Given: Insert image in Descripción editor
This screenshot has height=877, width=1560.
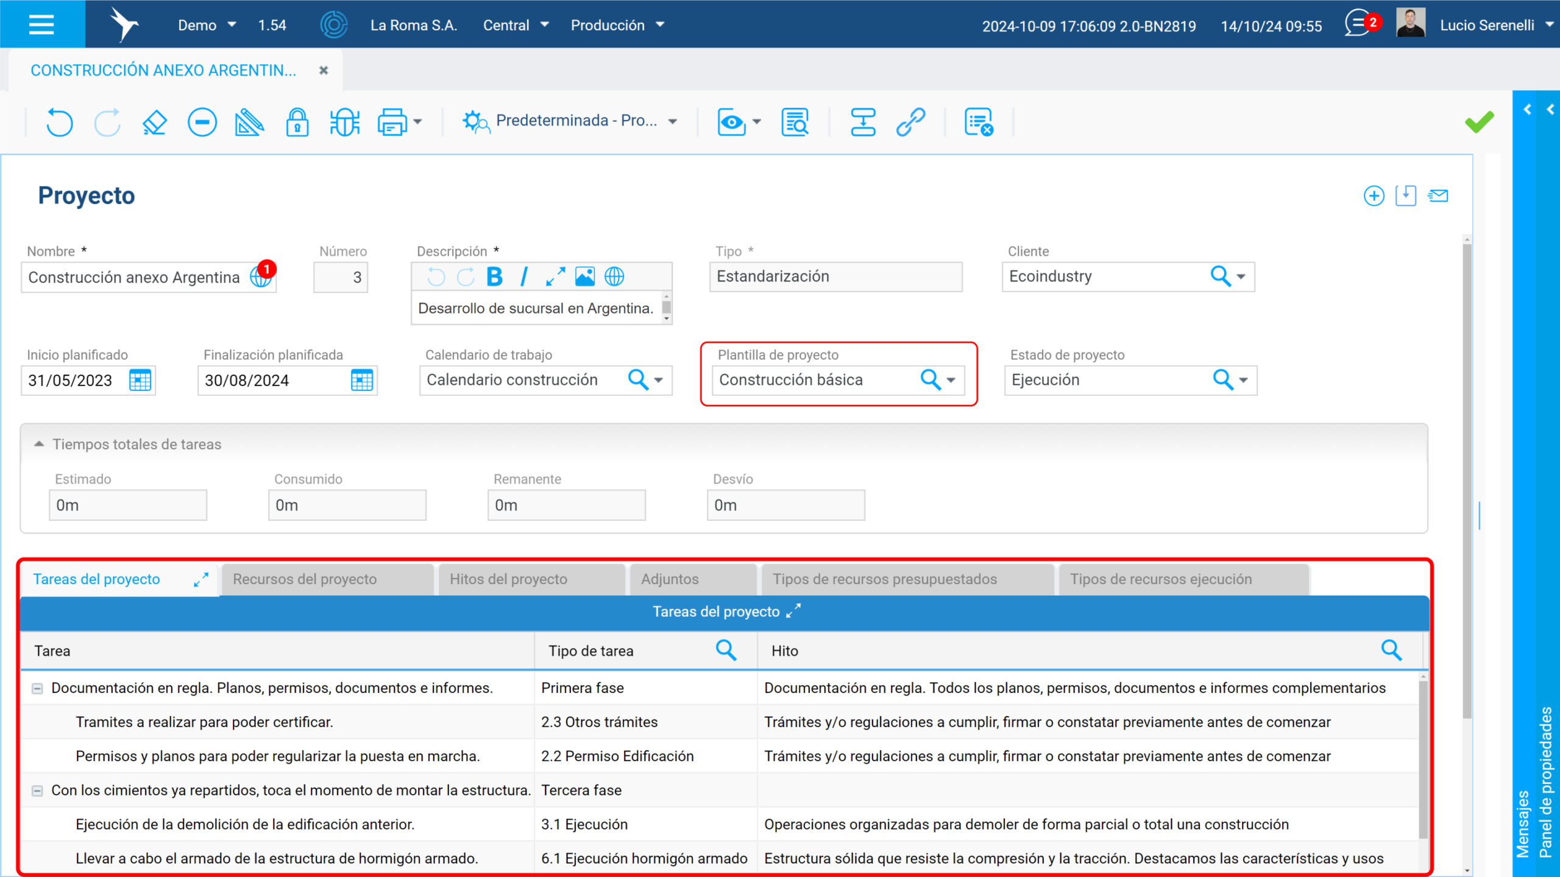Looking at the screenshot, I should tap(585, 276).
